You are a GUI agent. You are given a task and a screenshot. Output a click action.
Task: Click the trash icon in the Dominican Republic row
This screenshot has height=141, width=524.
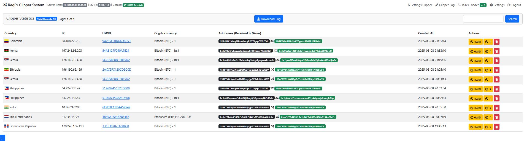tap(496, 127)
